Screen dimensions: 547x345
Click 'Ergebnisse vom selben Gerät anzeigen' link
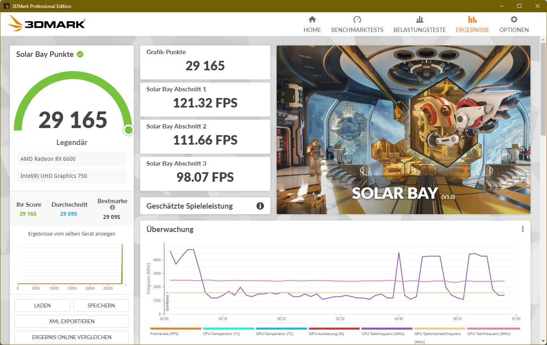click(x=72, y=234)
